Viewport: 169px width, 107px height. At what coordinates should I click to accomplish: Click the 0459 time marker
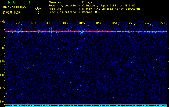point(147,23)
